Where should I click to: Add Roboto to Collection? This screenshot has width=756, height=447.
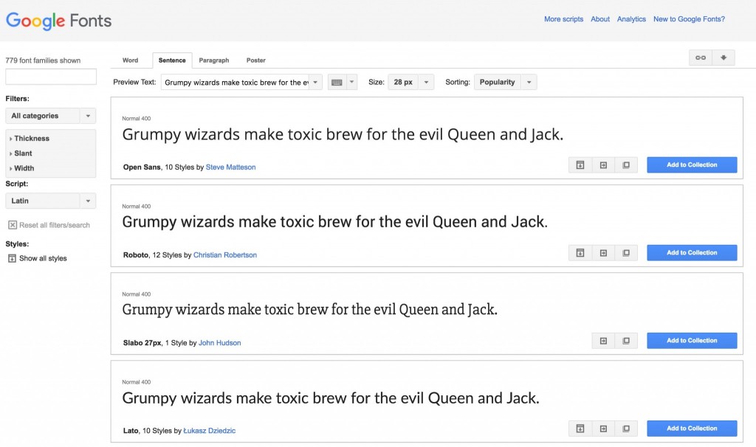[x=692, y=253]
